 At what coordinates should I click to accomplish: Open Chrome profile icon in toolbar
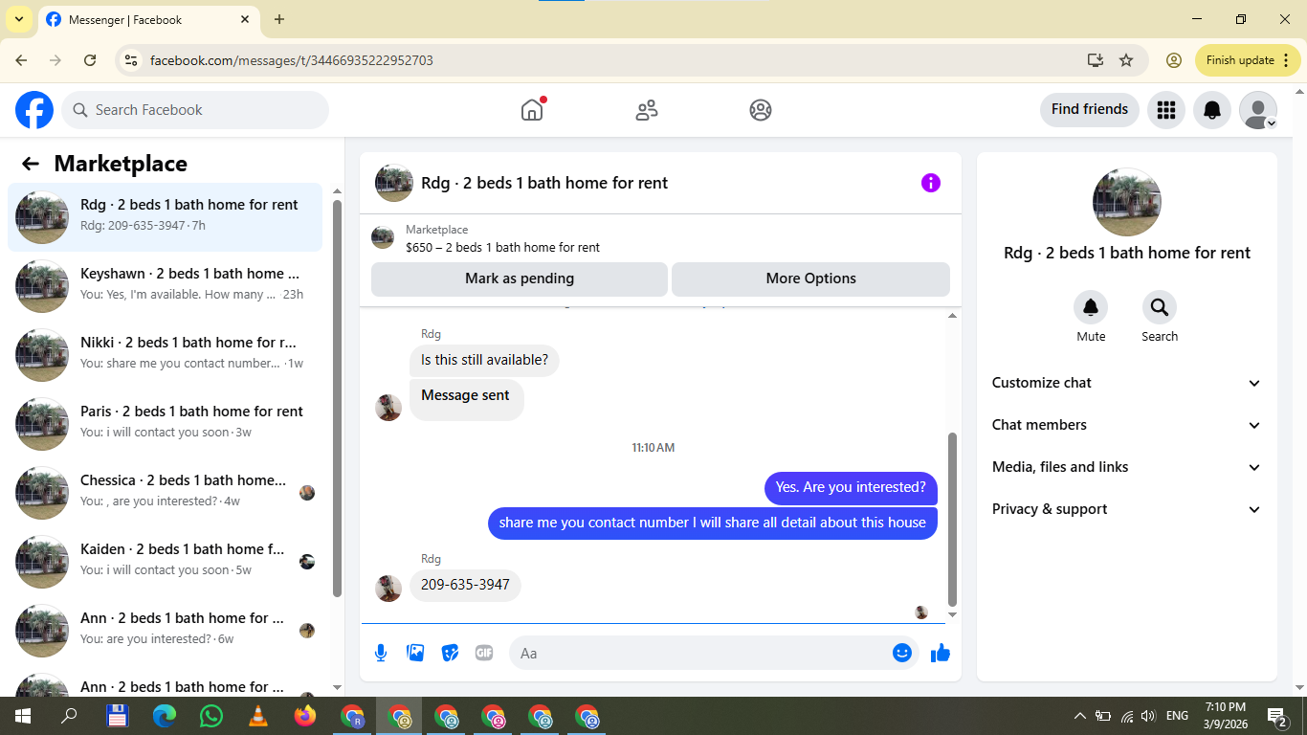[1173, 60]
